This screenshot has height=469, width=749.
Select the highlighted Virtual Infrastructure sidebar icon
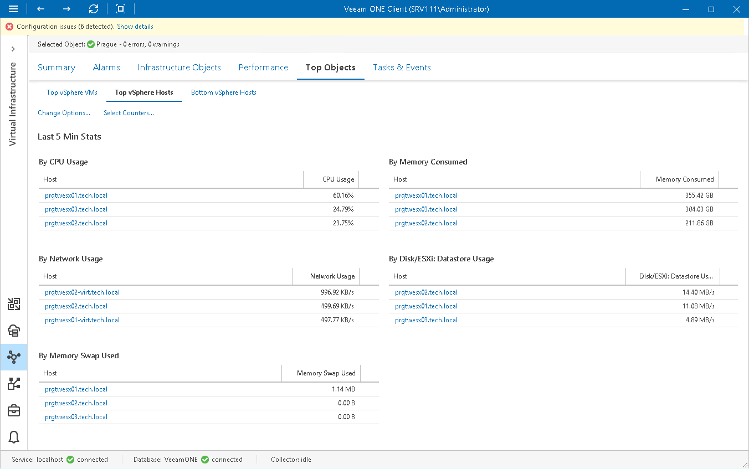14,357
